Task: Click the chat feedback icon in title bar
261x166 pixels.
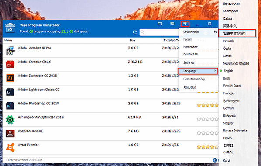Action: (172, 24)
